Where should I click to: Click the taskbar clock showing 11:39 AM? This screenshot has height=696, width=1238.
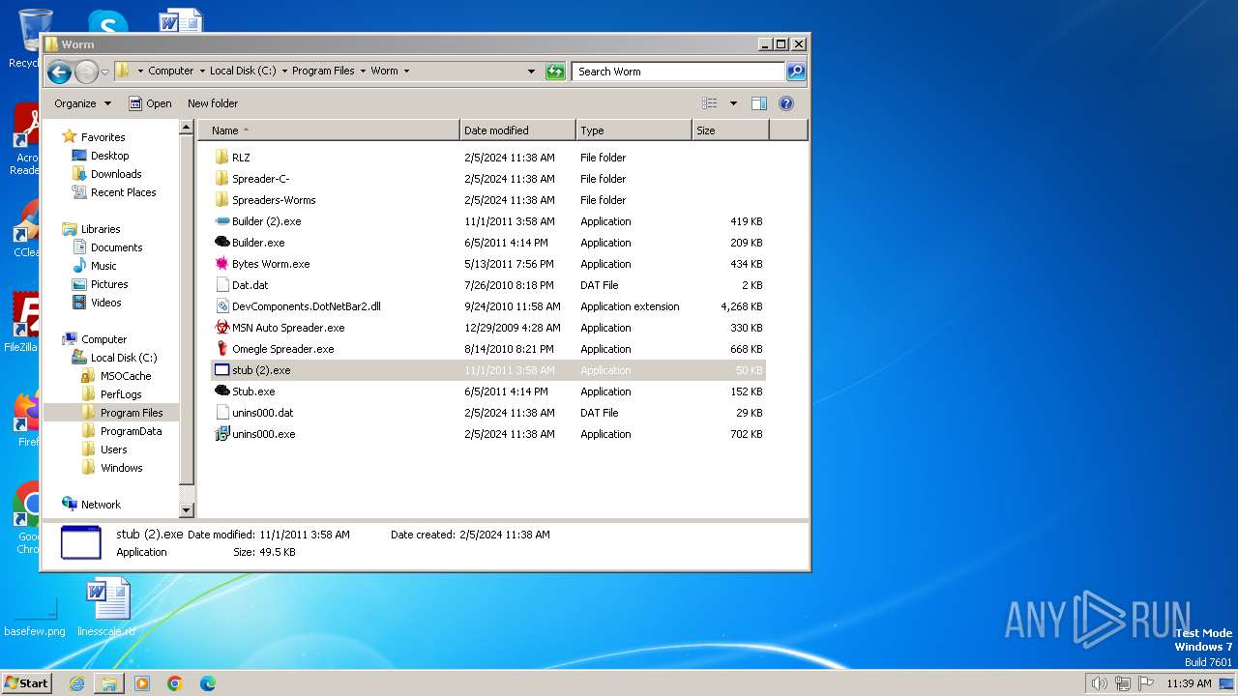pyautogui.click(x=1189, y=683)
